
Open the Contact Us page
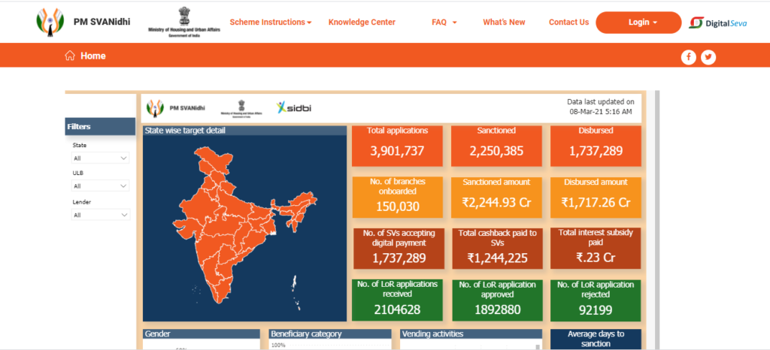(x=568, y=22)
